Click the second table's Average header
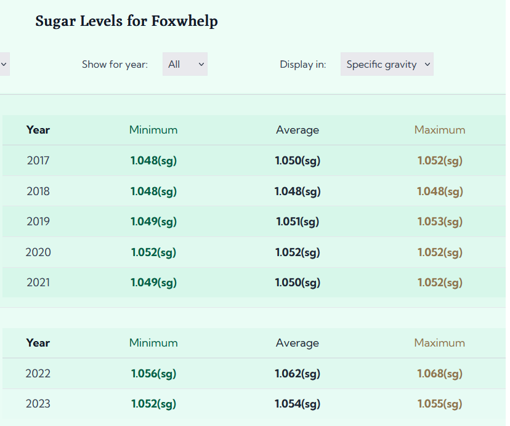The height and width of the screenshot is (426, 510). [297, 343]
